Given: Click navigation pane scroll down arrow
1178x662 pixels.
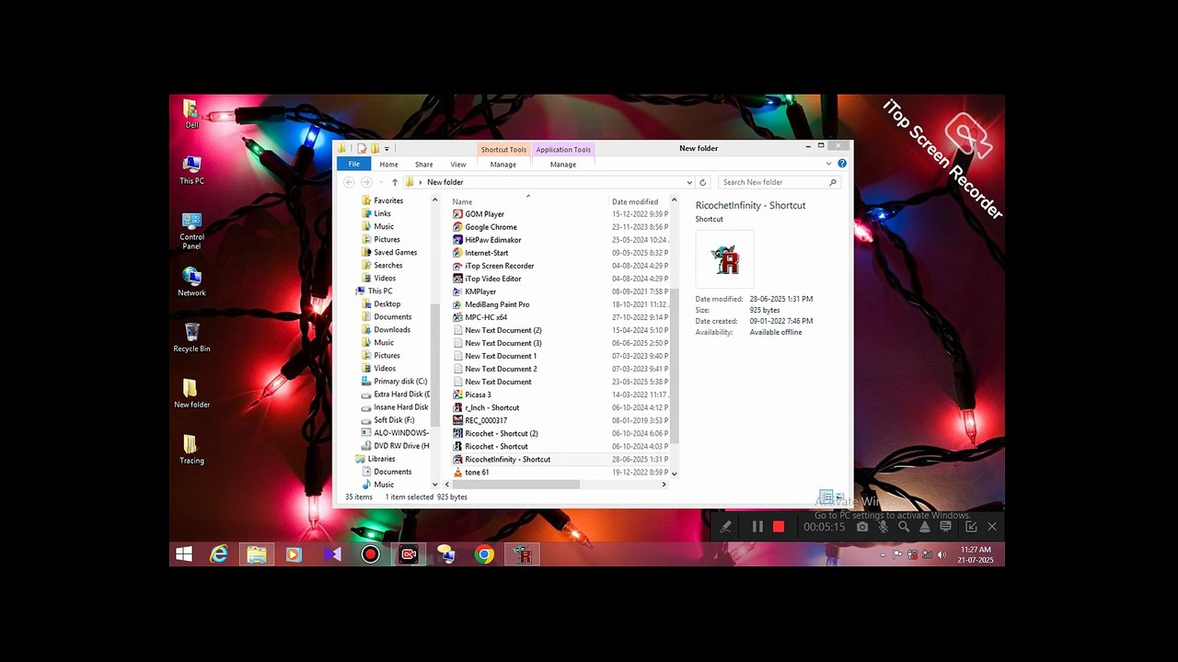Looking at the screenshot, I should 435,485.
